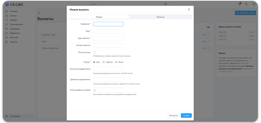Close the Новая валюта dialog with X
The image size is (261, 123).
pos(189,9)
